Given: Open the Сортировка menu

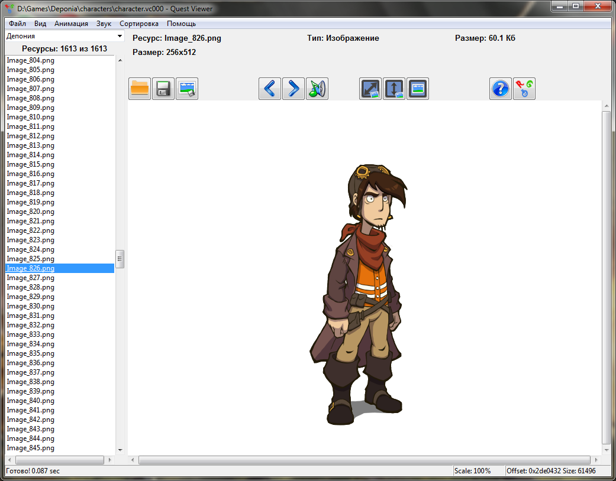Looking at the screenshot, I should (139, 24).
